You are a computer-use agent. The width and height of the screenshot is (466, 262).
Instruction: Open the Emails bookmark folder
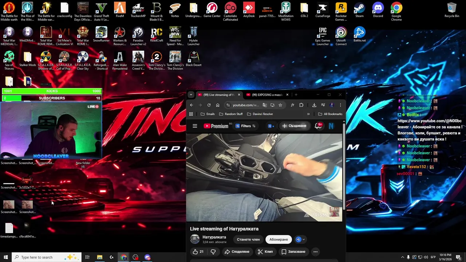click(x=208, y=114)
